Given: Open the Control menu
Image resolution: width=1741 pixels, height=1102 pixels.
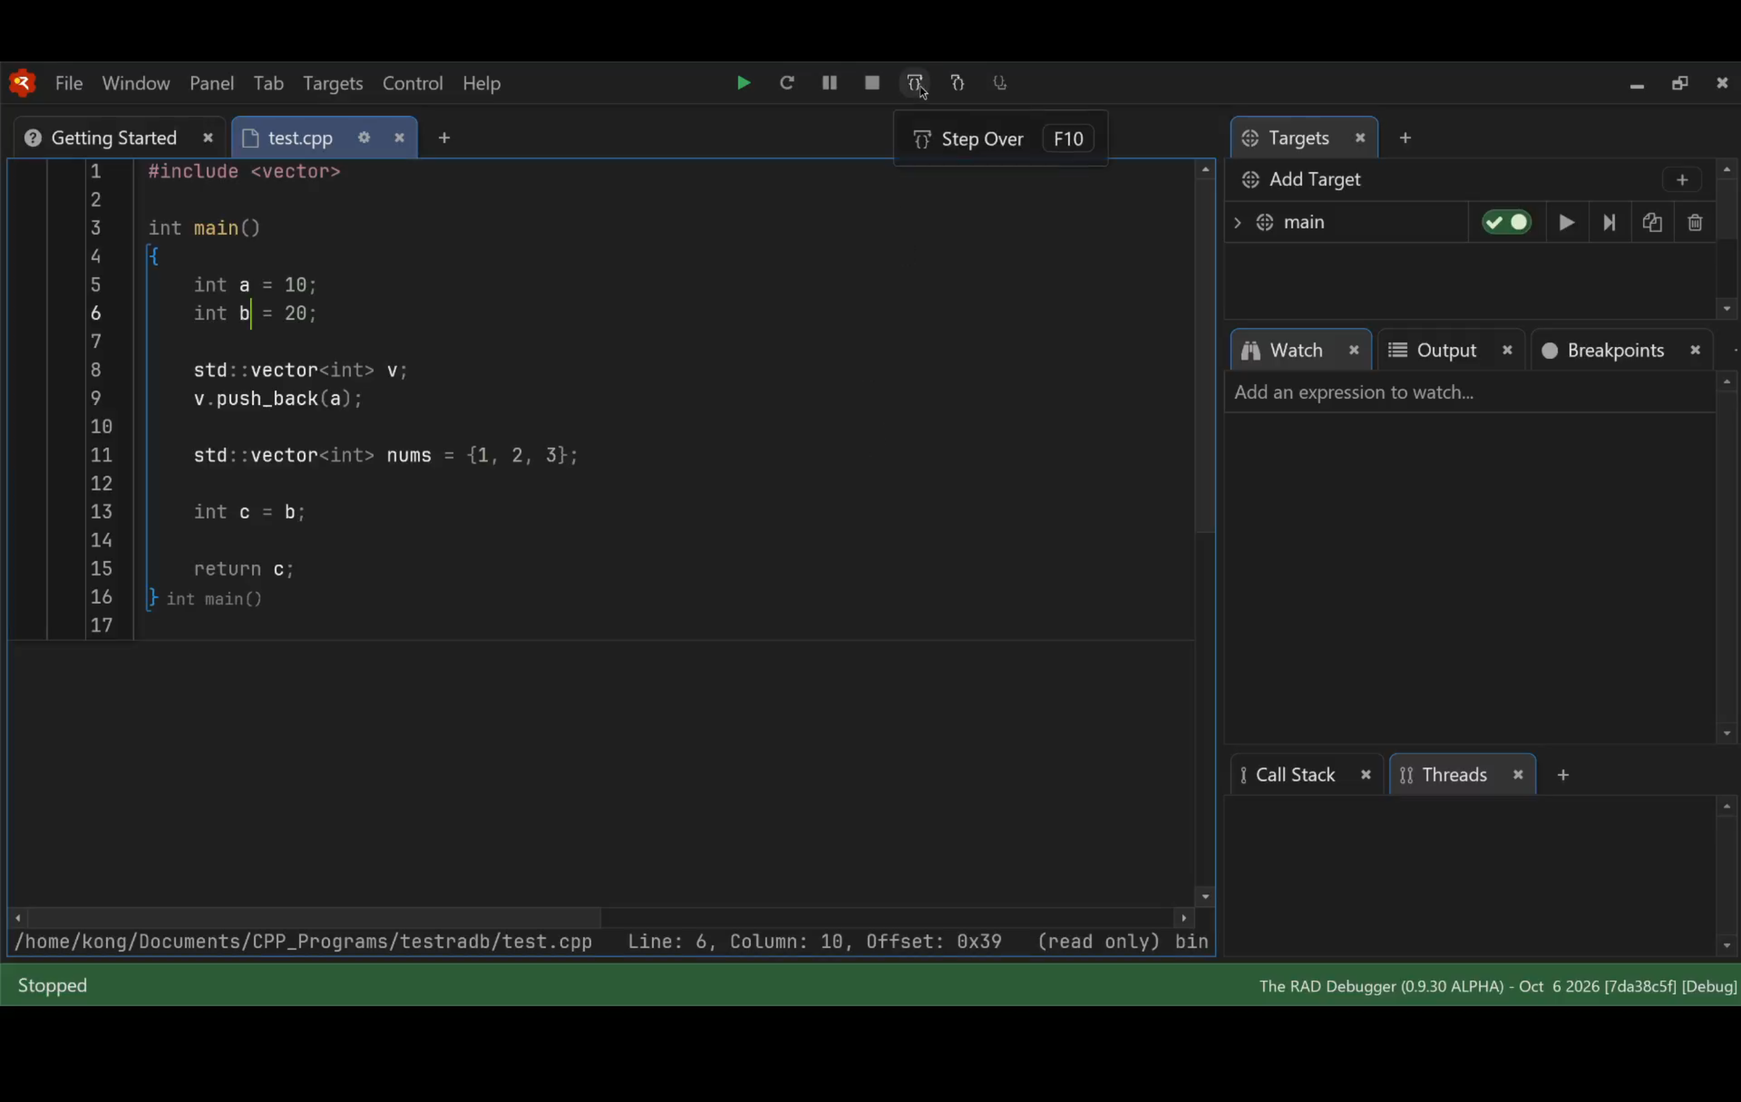Looking at the screenshot, I should click(412, 84).
